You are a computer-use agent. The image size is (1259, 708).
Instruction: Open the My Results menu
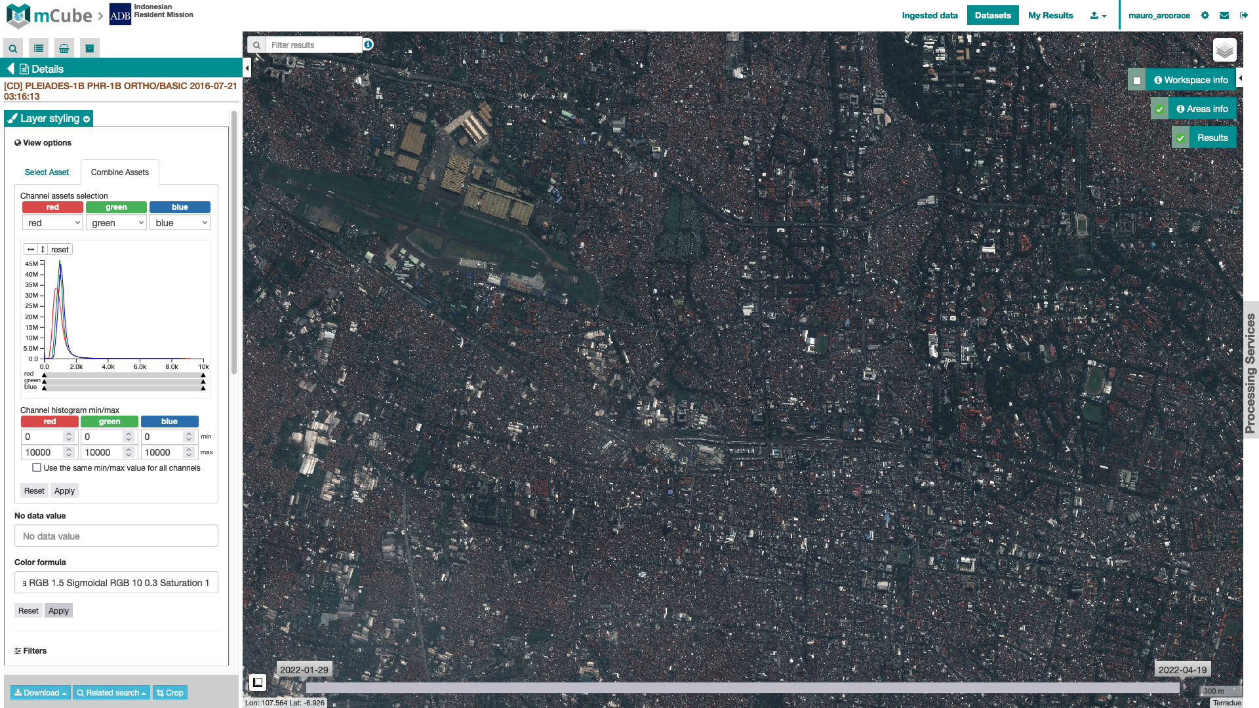1050,16
